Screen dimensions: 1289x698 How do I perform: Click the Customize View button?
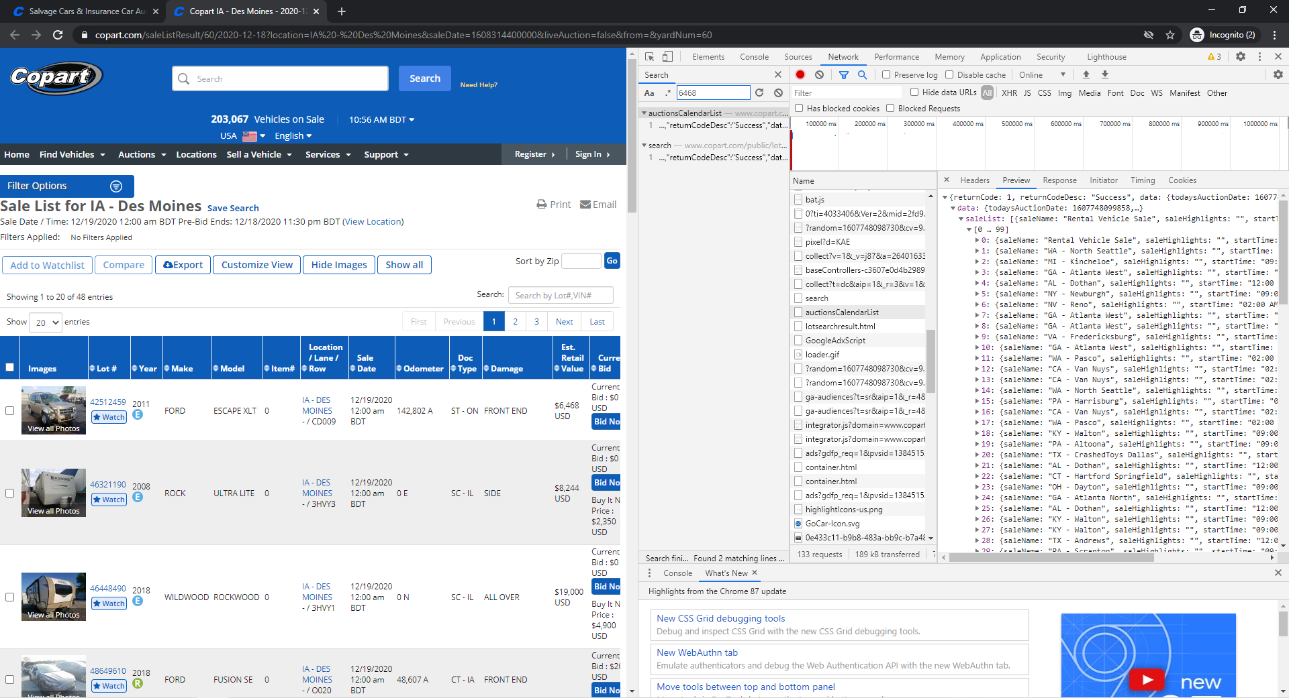tap(257, 265)
